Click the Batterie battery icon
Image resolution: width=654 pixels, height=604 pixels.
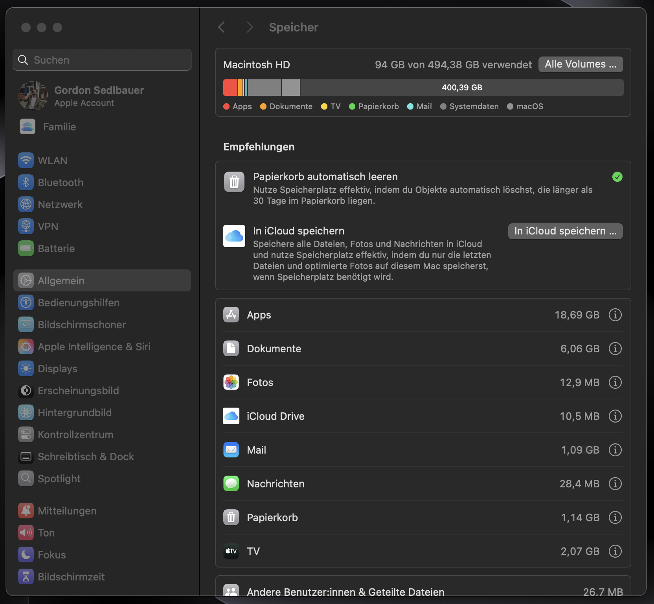coord(26,248)
